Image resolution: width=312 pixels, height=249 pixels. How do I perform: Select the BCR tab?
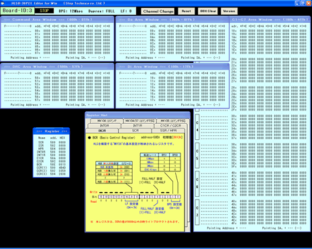102,131
